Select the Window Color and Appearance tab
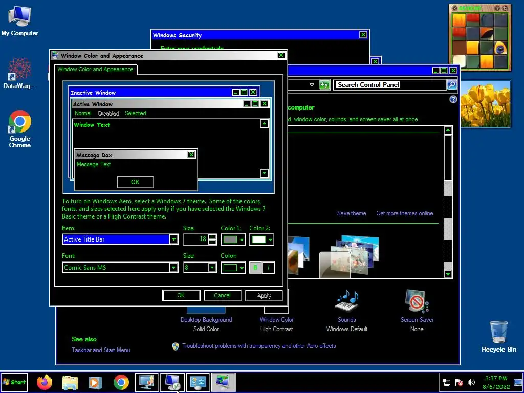524x393 pixels. 95,69
